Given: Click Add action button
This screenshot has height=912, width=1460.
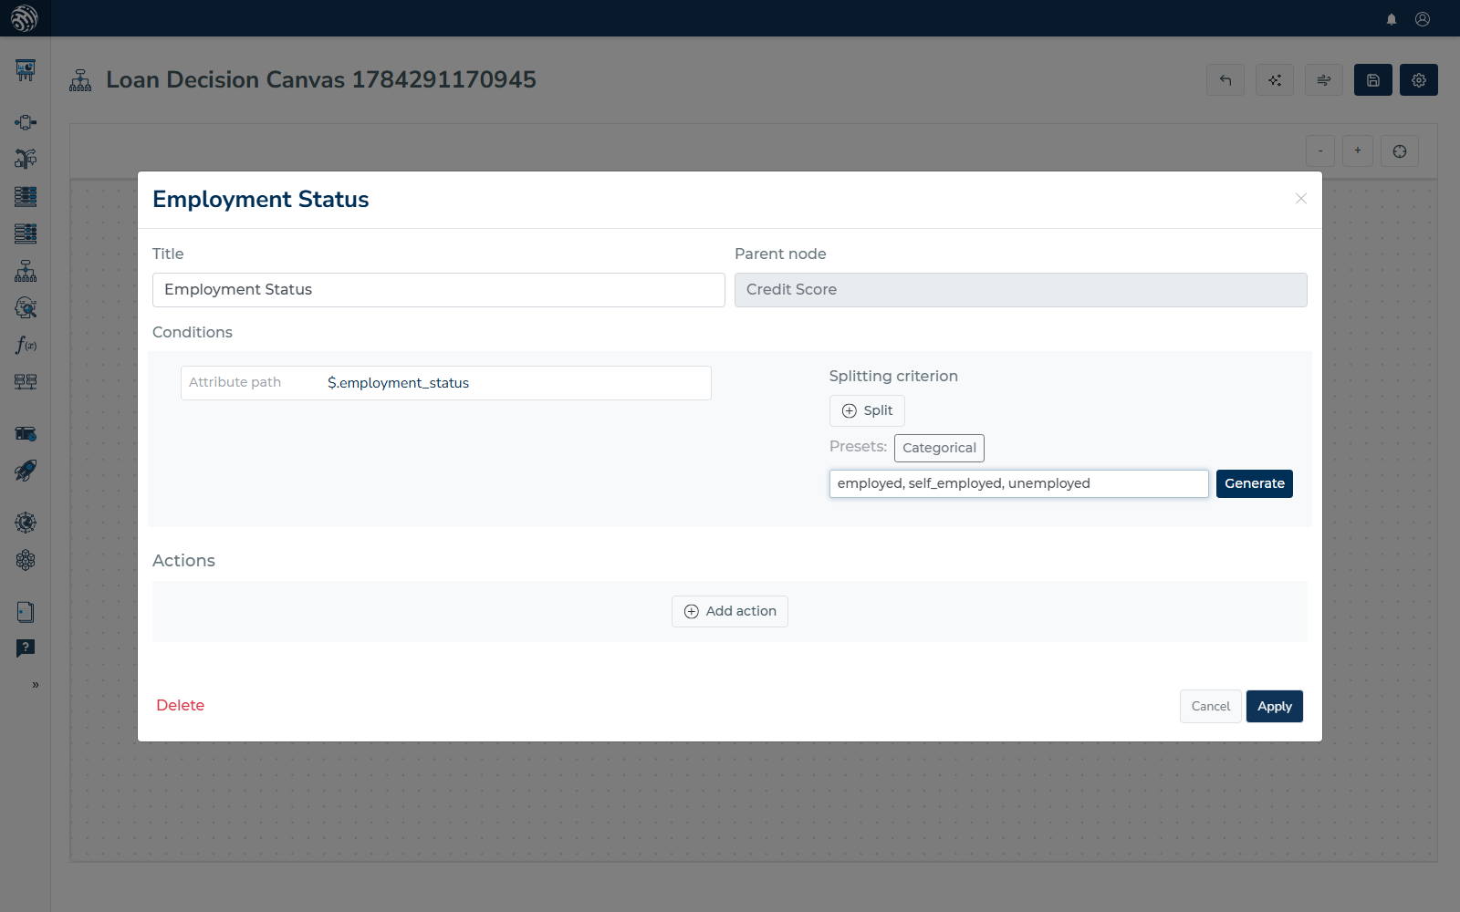Looking at the screenshot, I should 730,612.
